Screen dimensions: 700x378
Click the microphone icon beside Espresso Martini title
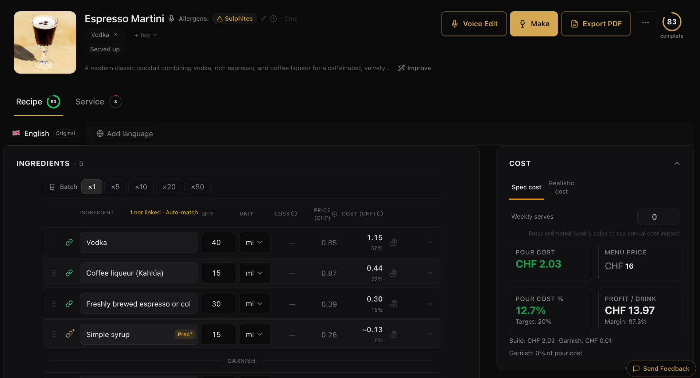point(171,19)
